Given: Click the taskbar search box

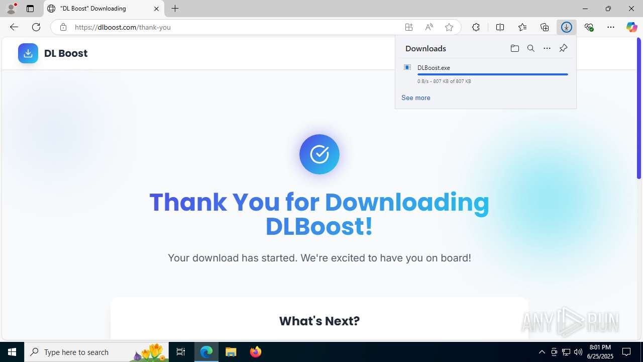Looking at the screenshot, I should point(96,352).
